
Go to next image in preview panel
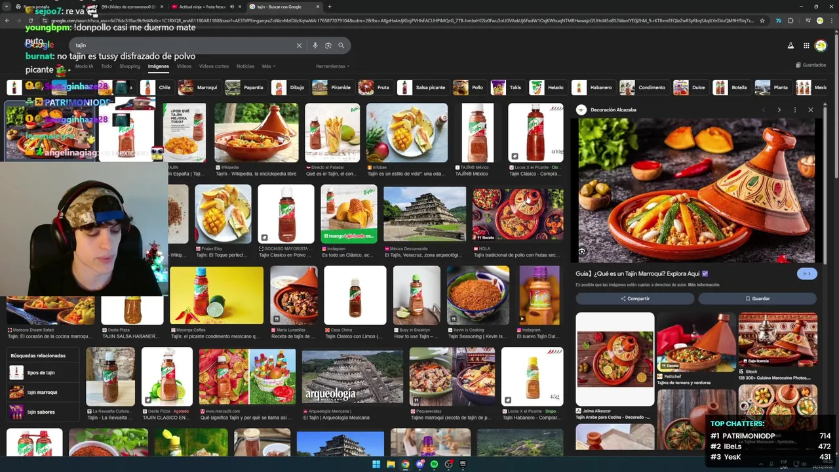779,109
